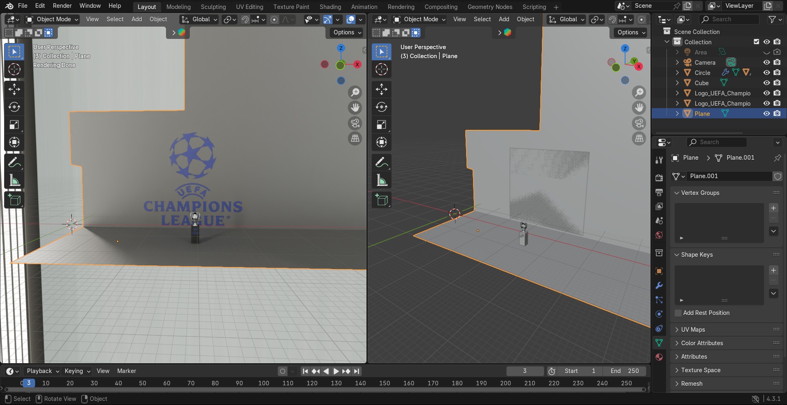Select the Measure tool in right viewport
Image resolution: width=787 pixels, height=405 pixels.
(382, 180)
